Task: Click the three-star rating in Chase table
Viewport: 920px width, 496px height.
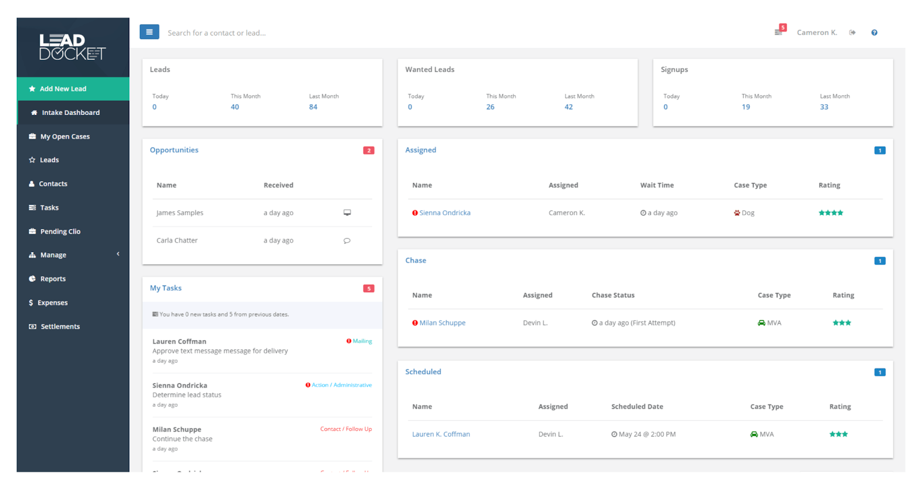Action: tap(842, 323)
